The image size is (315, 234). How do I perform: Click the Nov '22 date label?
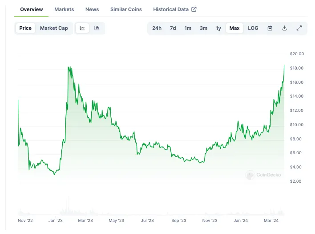[x=25, y=221]
